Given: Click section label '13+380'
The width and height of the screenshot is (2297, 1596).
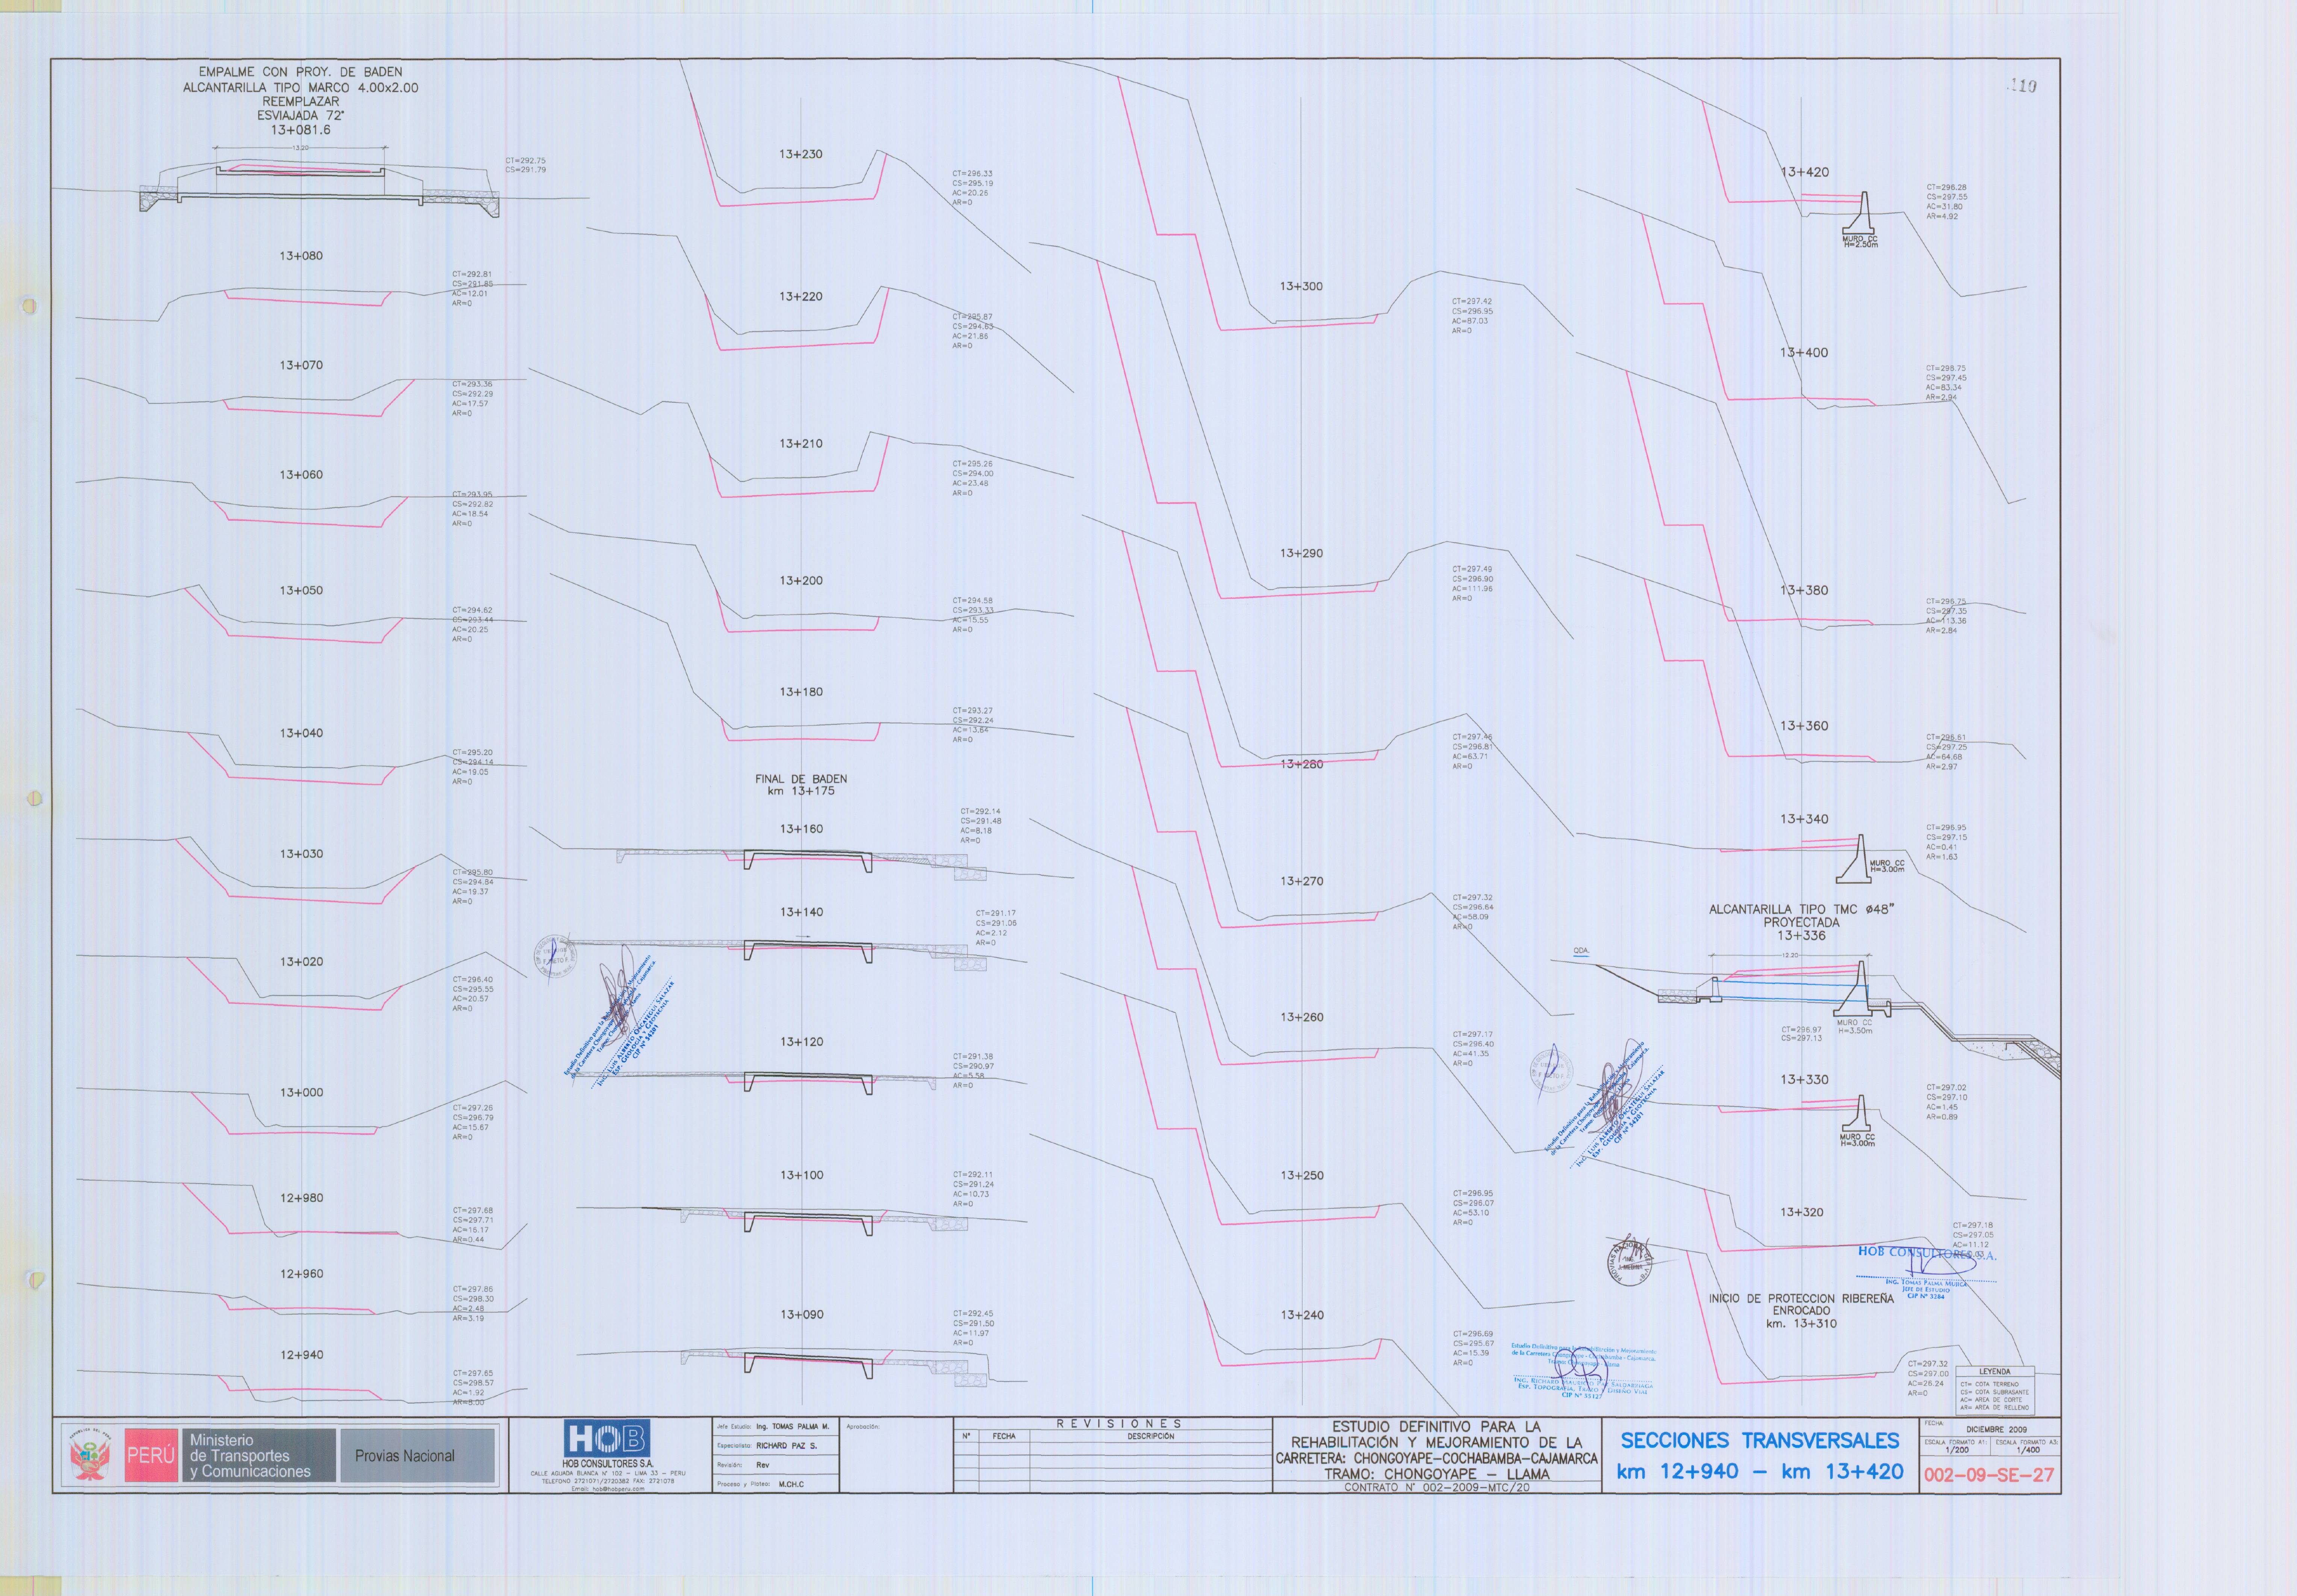Looking at the screenshot, I should pos(1803,590).
